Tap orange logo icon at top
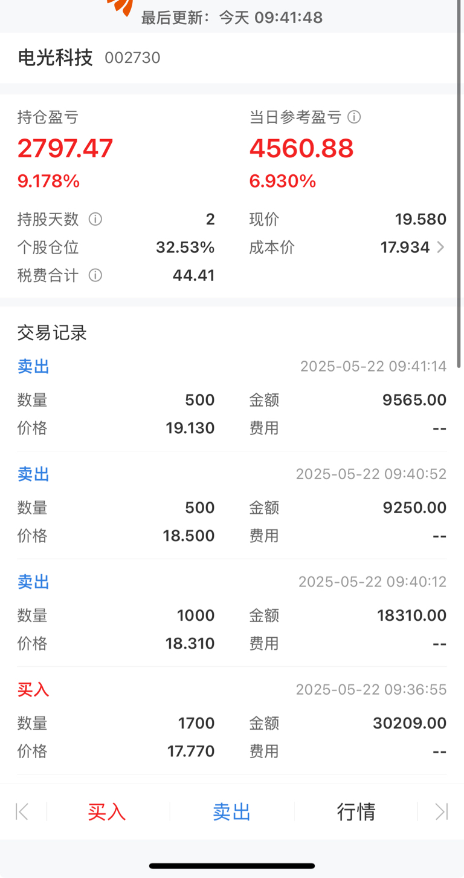The height and width of the screenshot is (878, 464). coord(120,7)
